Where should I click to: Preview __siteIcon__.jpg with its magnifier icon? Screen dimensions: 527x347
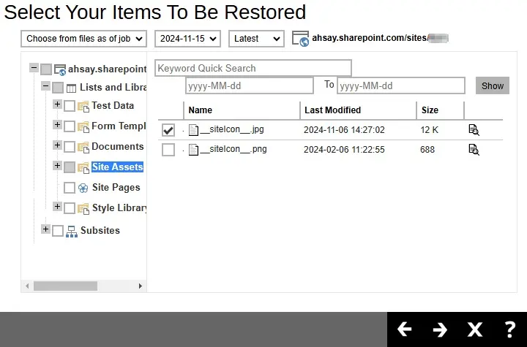[474, 130]
